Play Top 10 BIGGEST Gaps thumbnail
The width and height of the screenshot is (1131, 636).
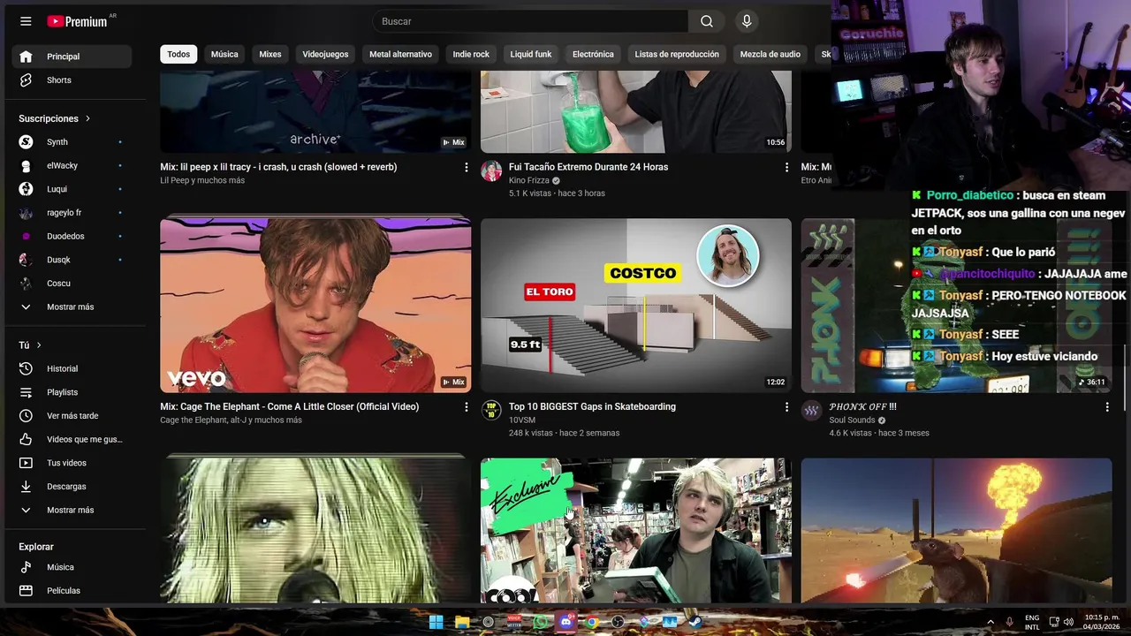coord(636,306)
